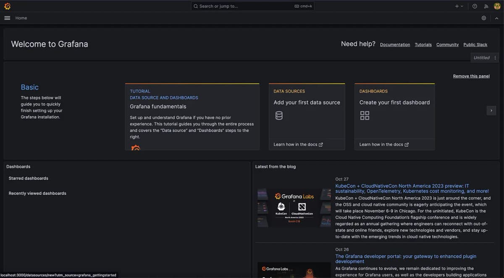Click the Add your first data source card
504x278 pixels.
[307, 117]
